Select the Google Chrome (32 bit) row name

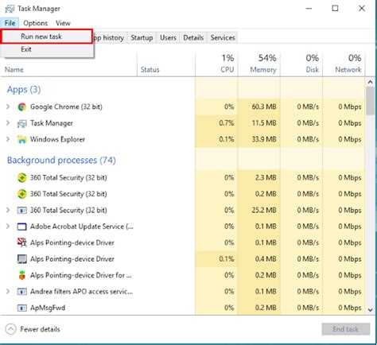(66, 107)
